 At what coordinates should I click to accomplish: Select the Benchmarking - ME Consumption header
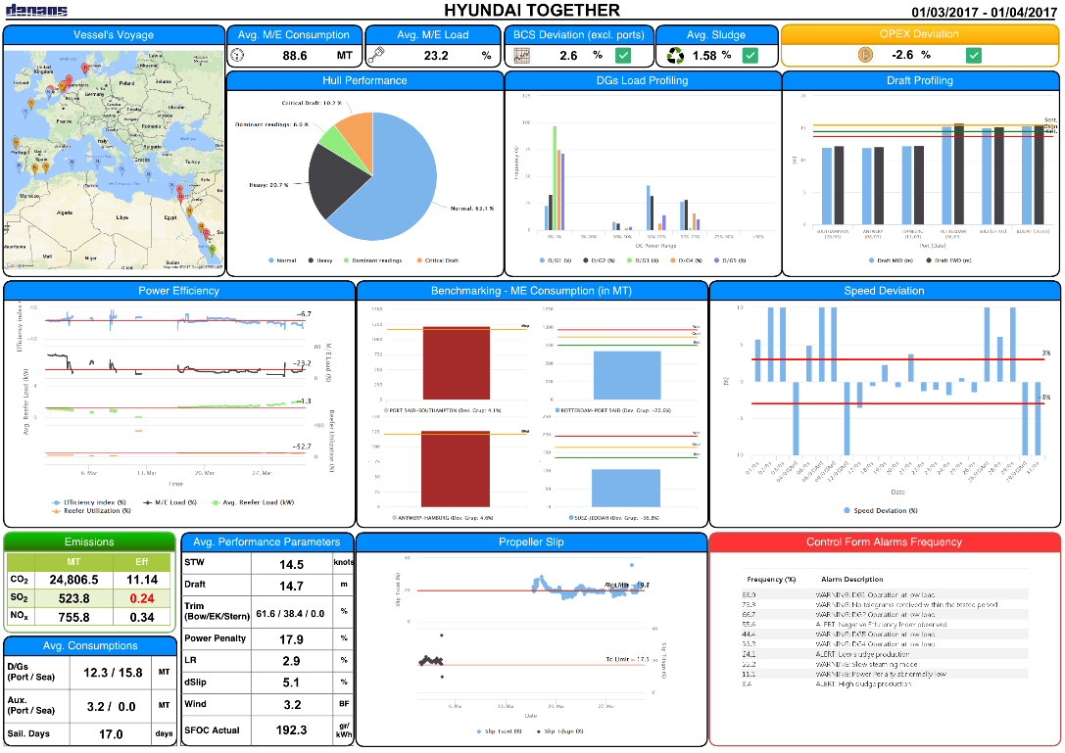point(532,291)
